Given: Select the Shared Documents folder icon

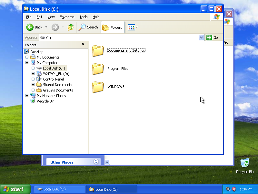Looking at the screenshot, I should pos(39,85).
